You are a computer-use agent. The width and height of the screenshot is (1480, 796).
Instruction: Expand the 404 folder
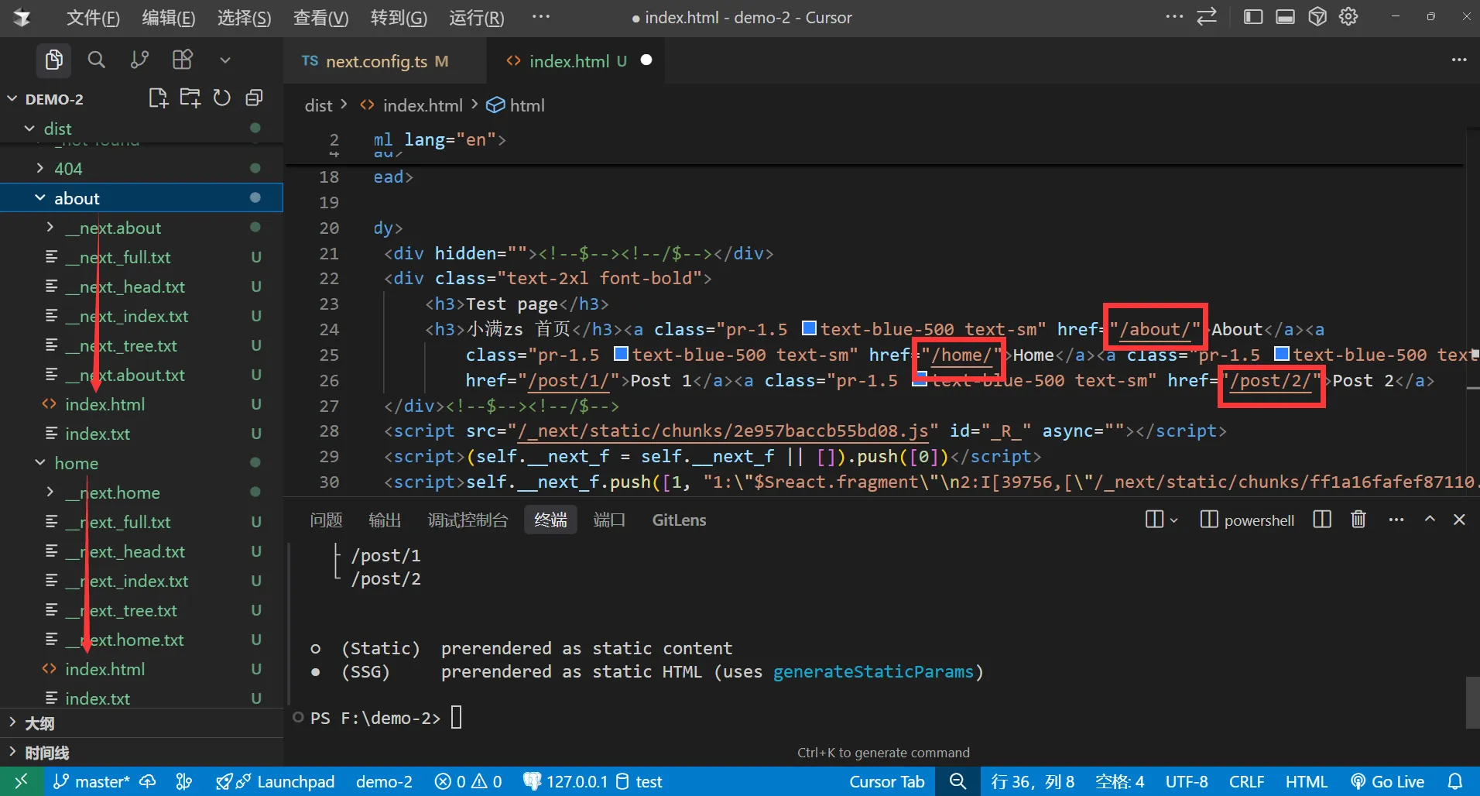pos(68,169)
